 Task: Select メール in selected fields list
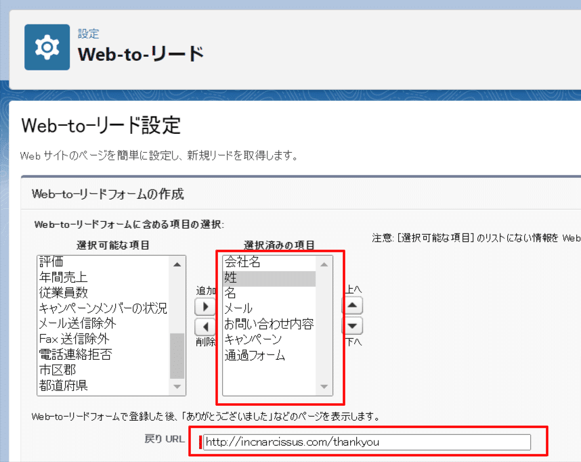[270, 308]
